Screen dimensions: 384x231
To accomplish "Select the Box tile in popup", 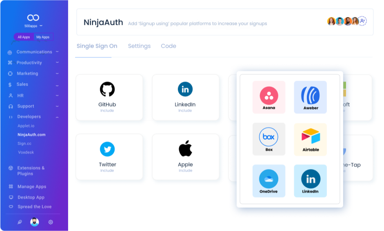I will point(269,139).
